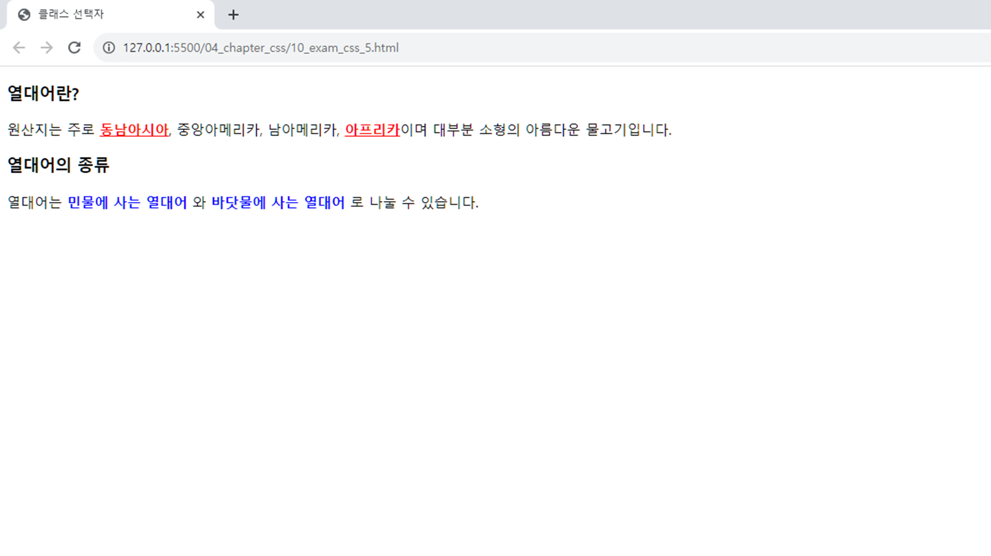Viewport: 991px width, 556px height.
Task: Open a new tab with plus button
Action: coord(233,15)
